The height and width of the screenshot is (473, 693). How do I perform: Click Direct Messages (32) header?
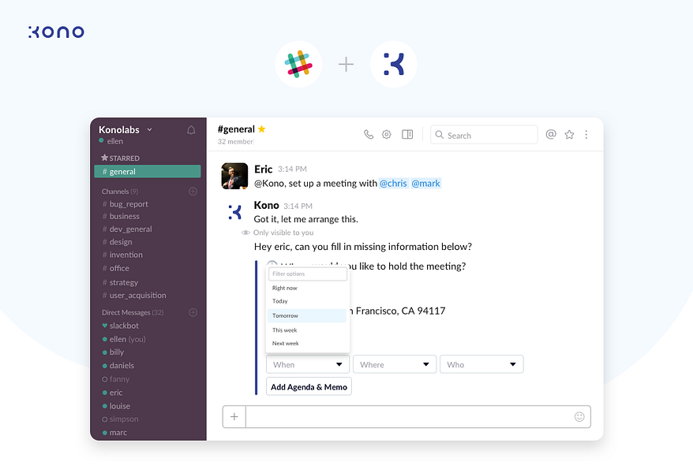pos(133,312)
